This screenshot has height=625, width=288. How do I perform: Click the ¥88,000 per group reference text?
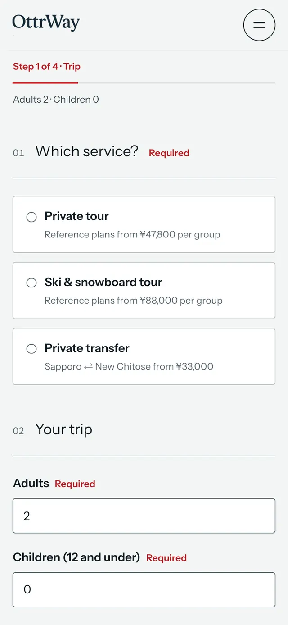pos(134,301)
